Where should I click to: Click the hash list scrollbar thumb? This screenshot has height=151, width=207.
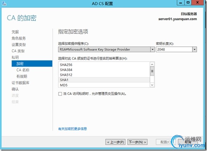[x=152, y=71]
